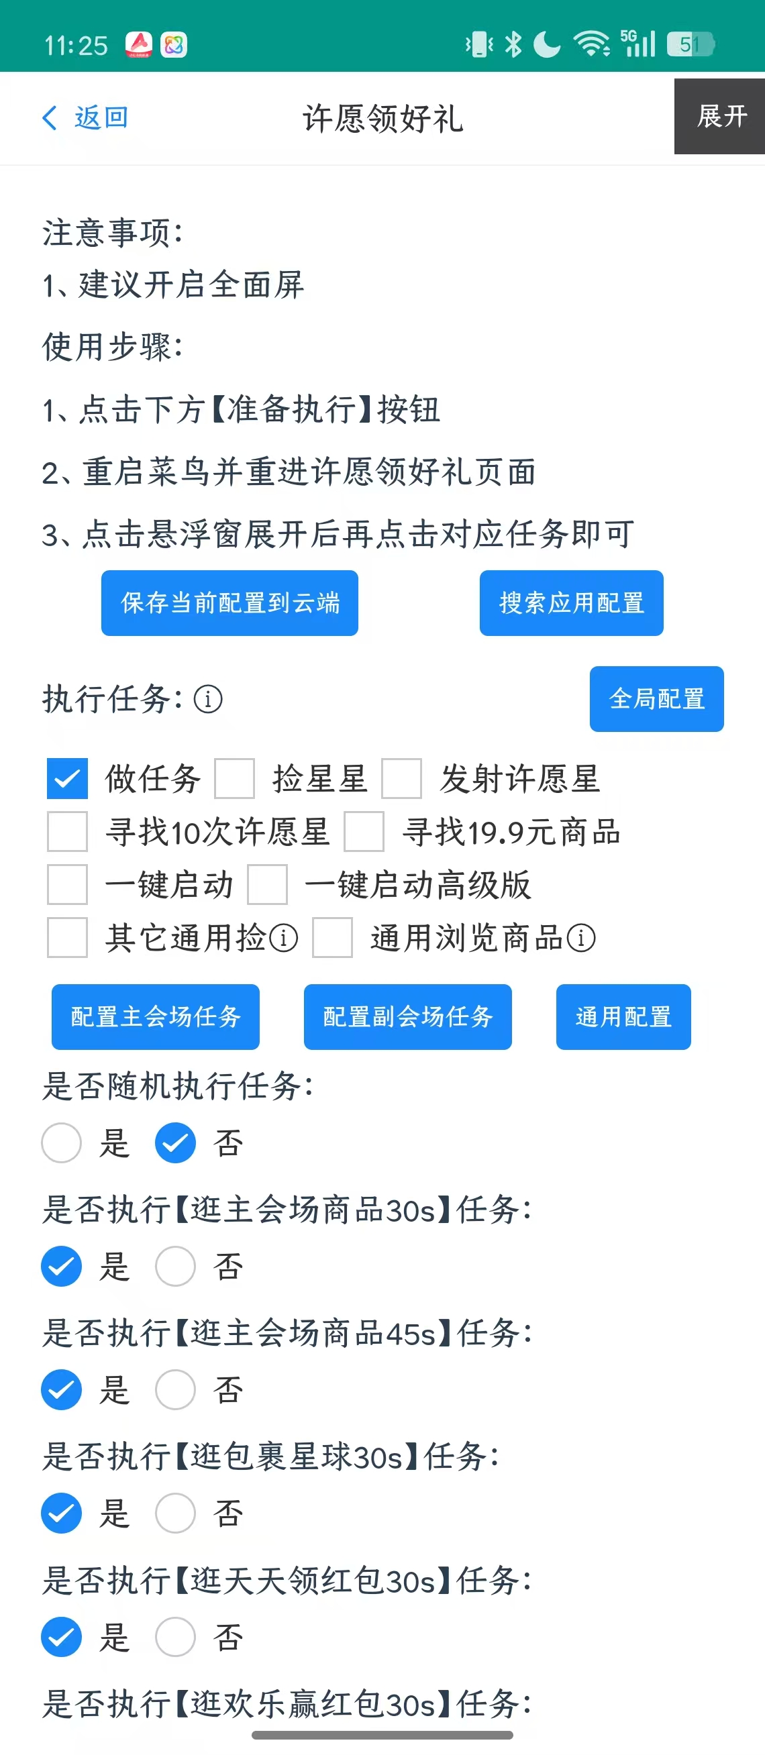Enable the 捡星星 checkbox
This screenshot has height=1755, width=765.
[234, 778]
